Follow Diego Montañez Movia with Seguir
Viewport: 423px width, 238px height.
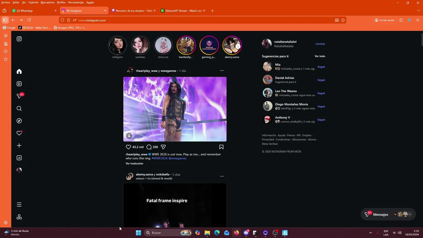pyautogui.click(x=321, y=106)
